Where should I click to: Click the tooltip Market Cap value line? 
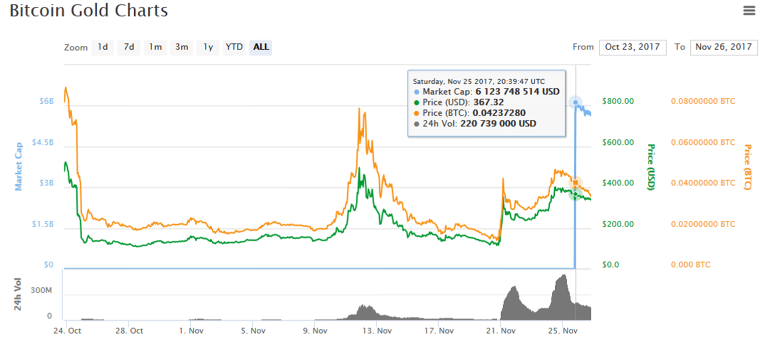pyautogui.click(x=486, y=92)
